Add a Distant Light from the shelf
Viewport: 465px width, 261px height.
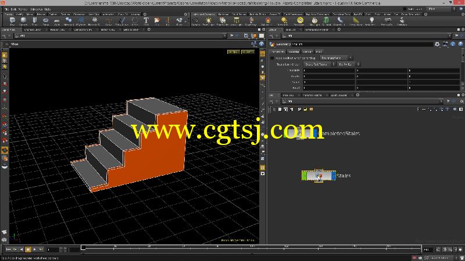tap(284, 21)
